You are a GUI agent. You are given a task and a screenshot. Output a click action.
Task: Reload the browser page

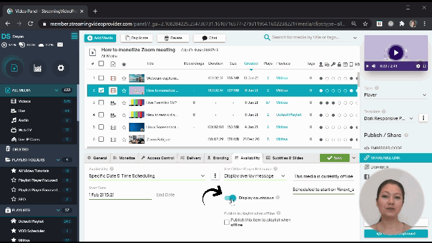30,24
